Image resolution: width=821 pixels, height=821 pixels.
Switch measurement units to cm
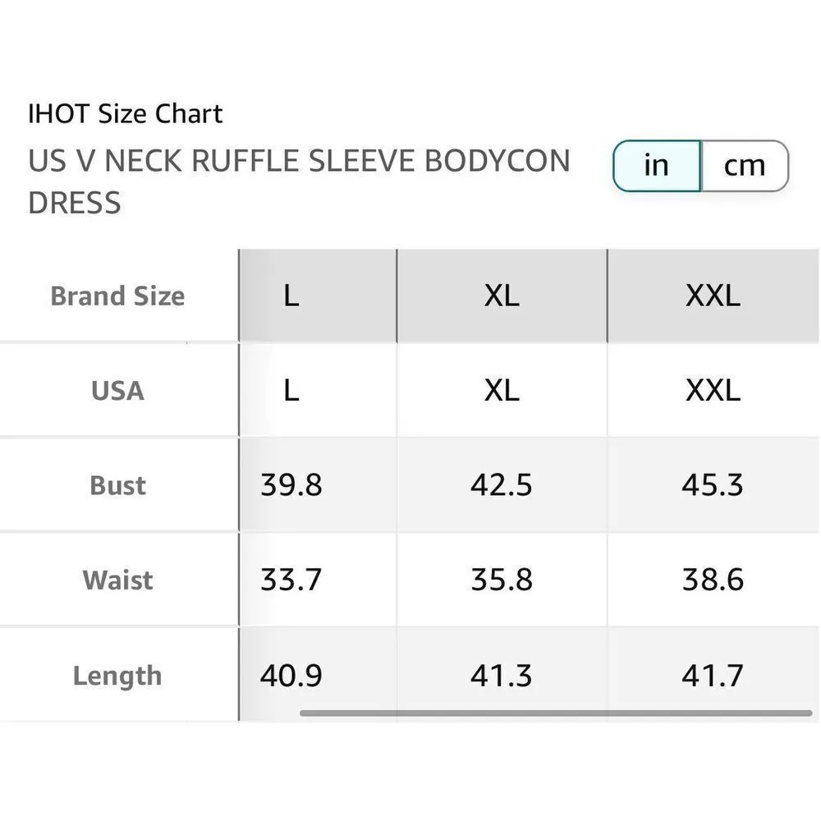pos(744,166)
